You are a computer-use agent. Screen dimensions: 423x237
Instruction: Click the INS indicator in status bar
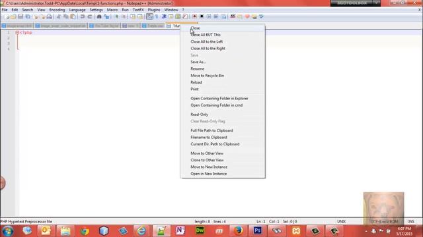[411, 221]
